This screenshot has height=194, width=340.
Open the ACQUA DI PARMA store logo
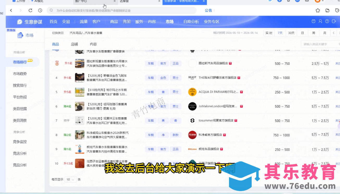pyautogui.click(x=192, y=92)
